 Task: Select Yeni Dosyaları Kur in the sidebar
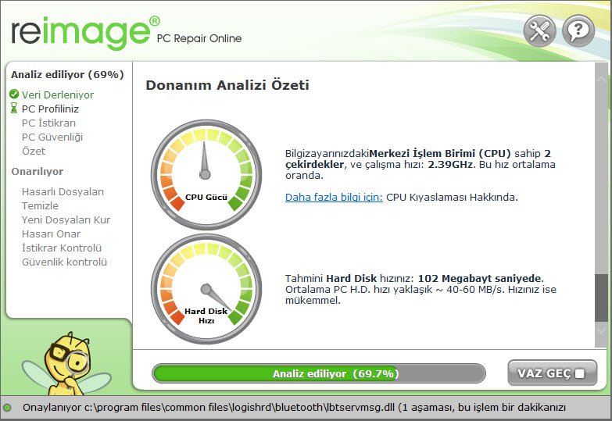coord(66,219)
